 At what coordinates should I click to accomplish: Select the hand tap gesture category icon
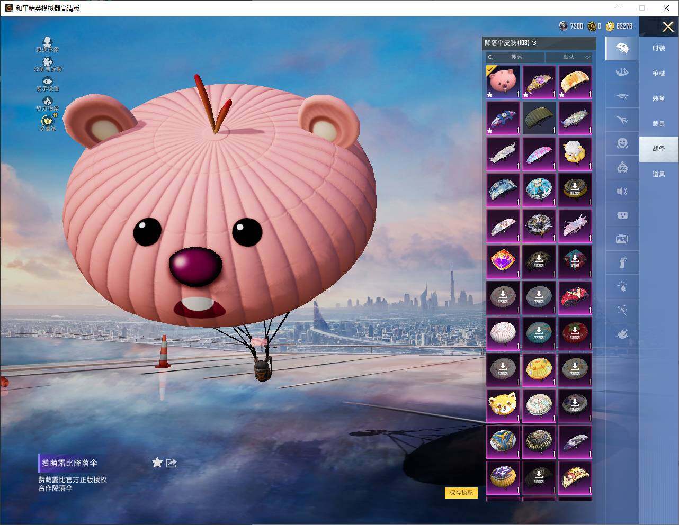tap(622, 286)
